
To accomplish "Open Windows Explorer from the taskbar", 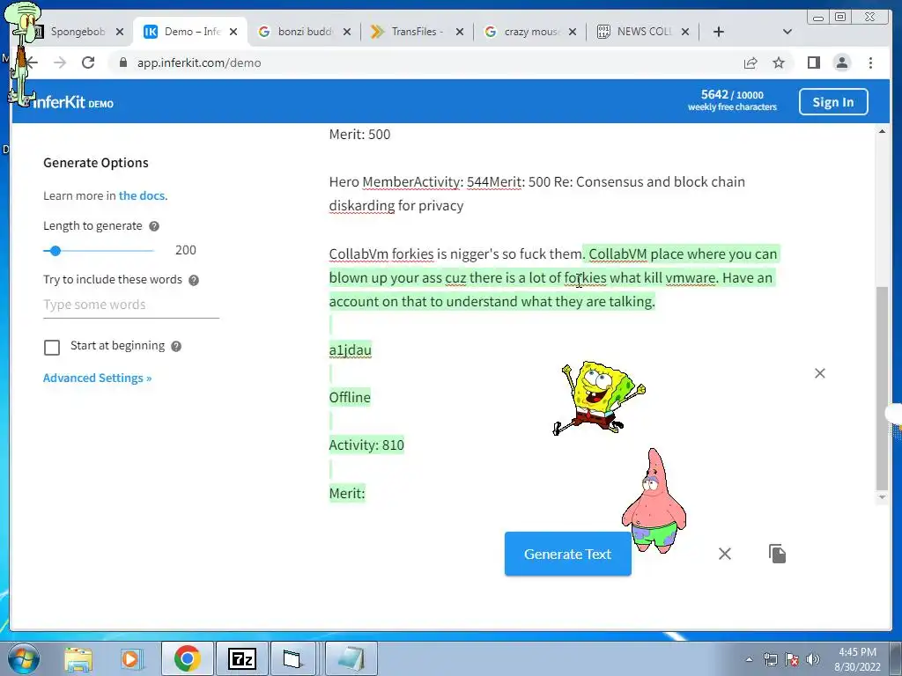I will 78,658.
